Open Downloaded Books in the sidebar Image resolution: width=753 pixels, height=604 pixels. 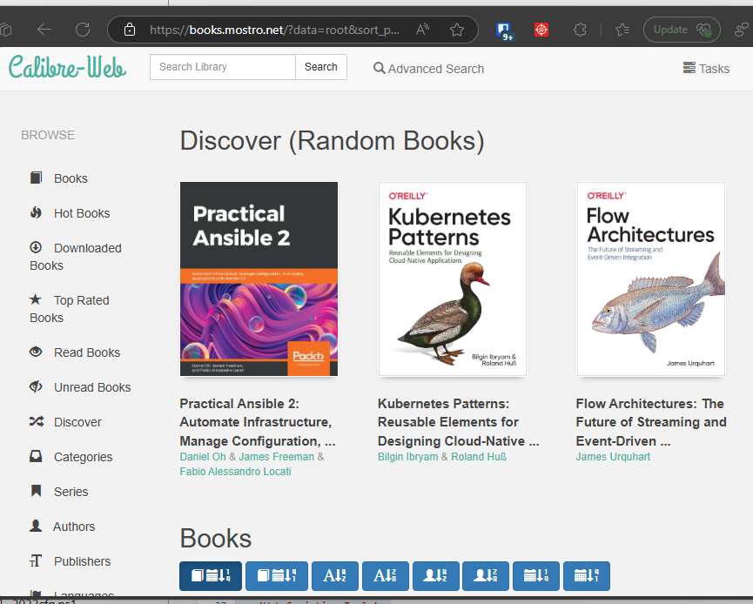(76, 257)
